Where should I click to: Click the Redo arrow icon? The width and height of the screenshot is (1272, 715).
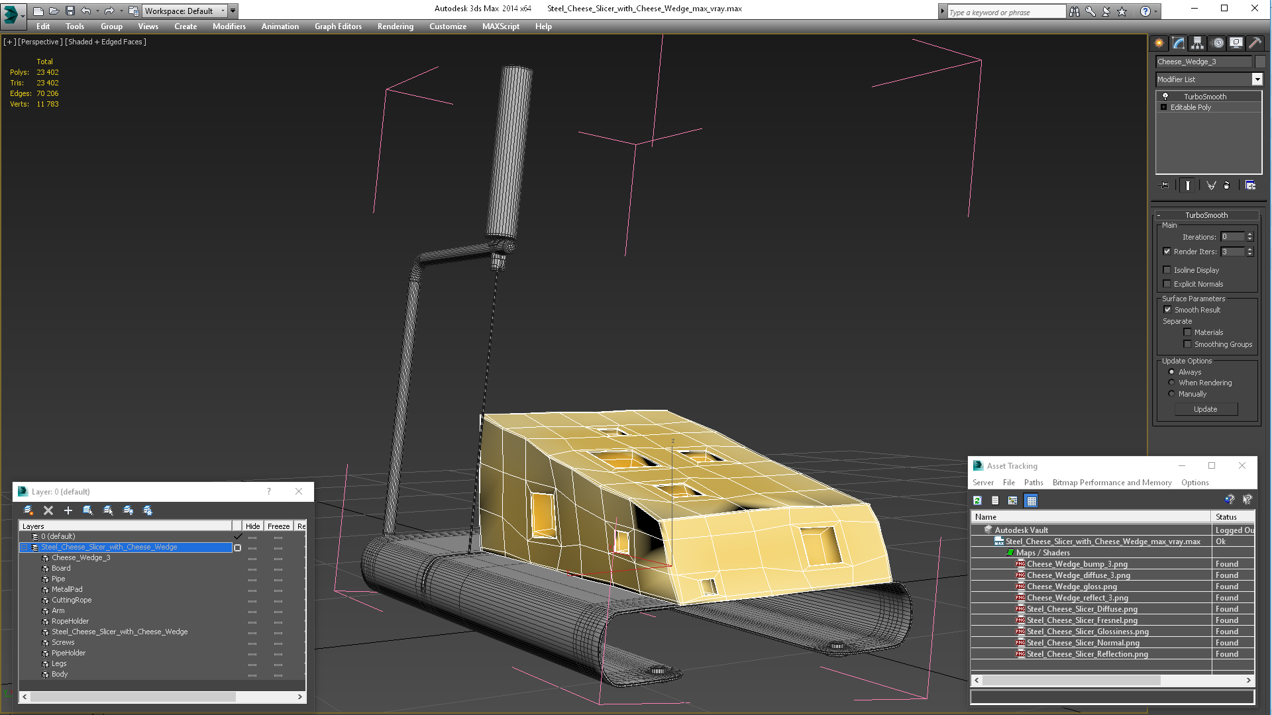coord(109,11)
